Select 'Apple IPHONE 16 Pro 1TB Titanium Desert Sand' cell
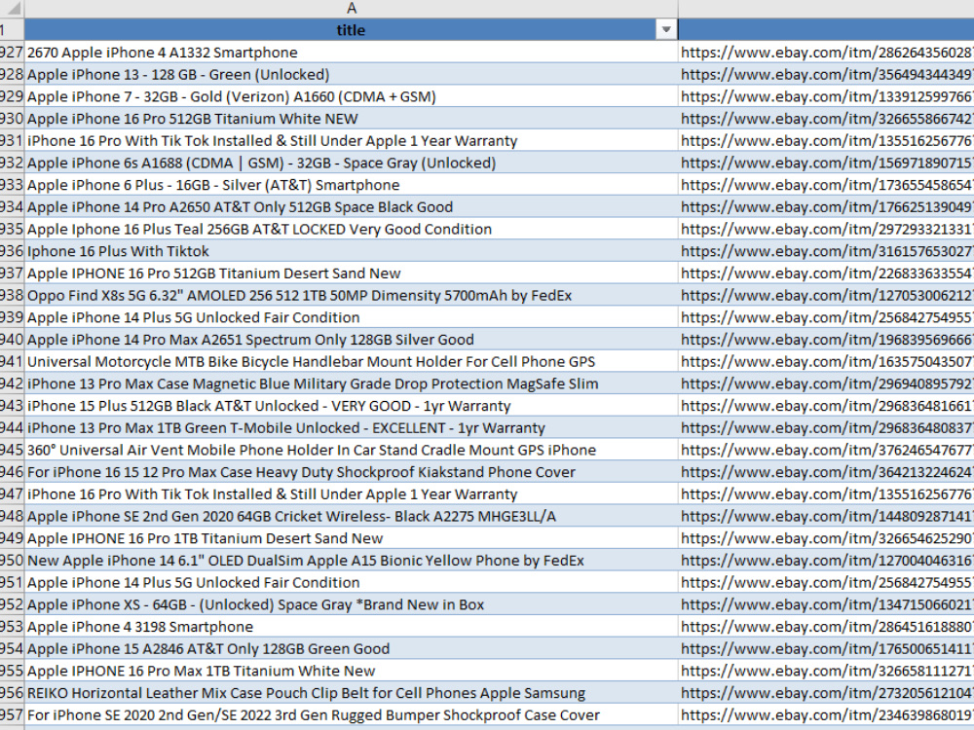This screenshot has width=974, height=730. [x=351, y=539]
